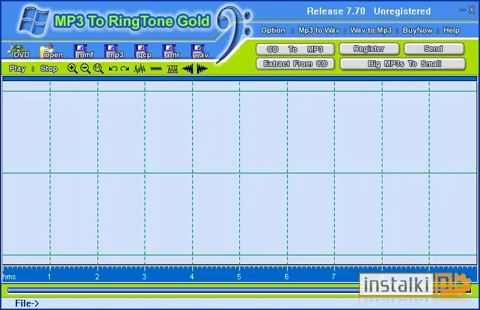
Task: Undo the last edit
Action: click(112, 69)
